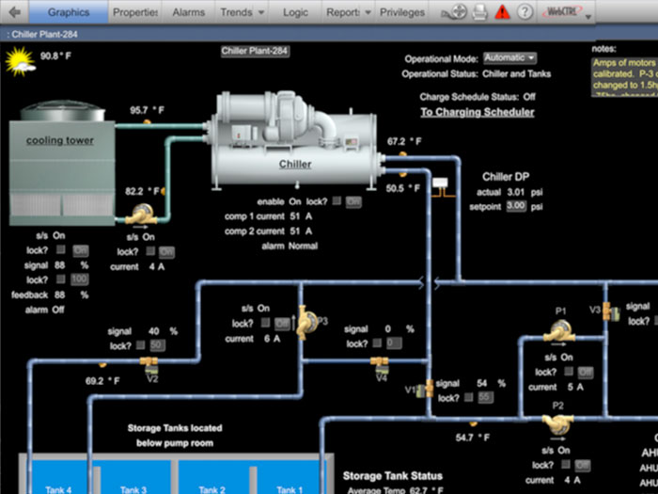The height and width of the screenshot is (494, 658).
Task: Print the page with printer icon
Action: (x=478, y=12)
